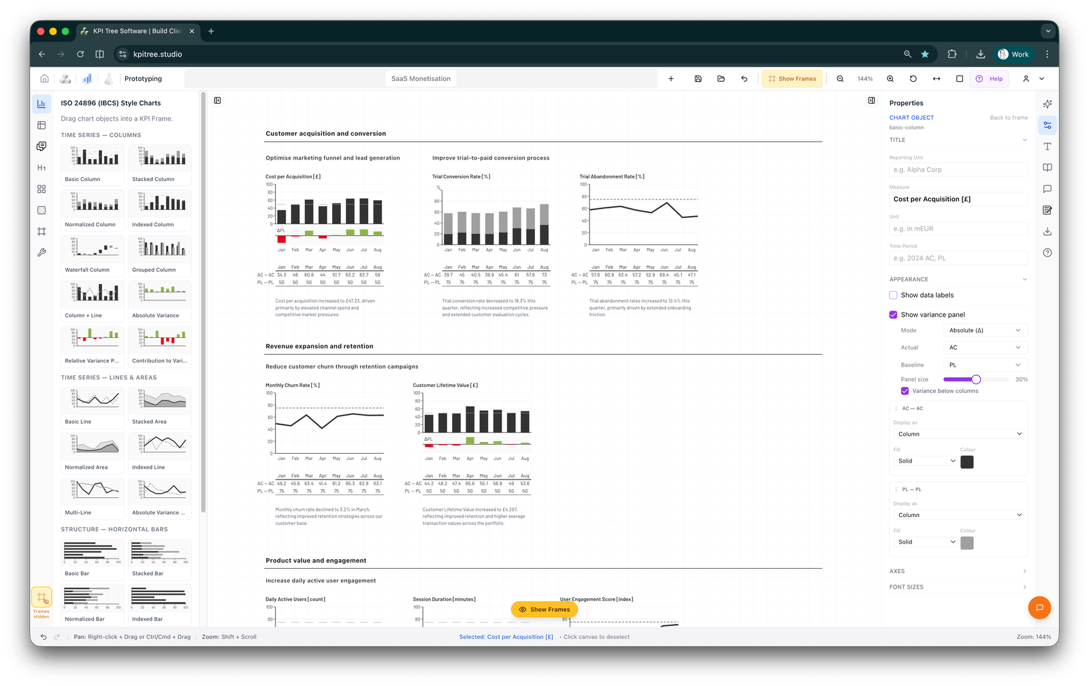Viewport: 1089px width, 686px height.
Task: Click the browser reload button
Action: pos(80,54)
